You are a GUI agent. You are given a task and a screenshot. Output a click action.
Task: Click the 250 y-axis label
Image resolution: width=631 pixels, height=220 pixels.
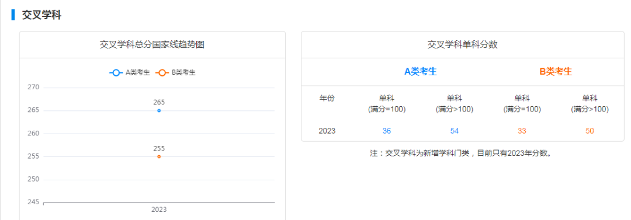33,179
